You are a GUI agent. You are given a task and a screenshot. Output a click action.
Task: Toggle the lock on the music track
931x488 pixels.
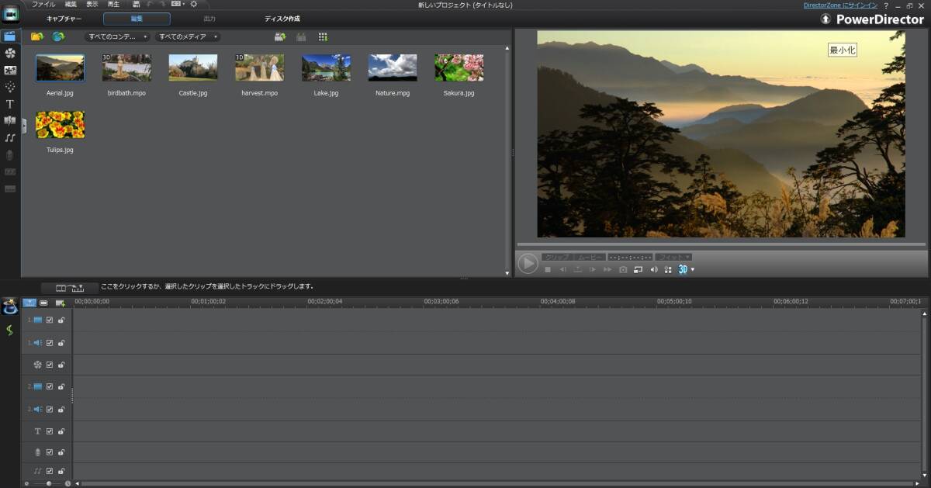coord(61,471)
